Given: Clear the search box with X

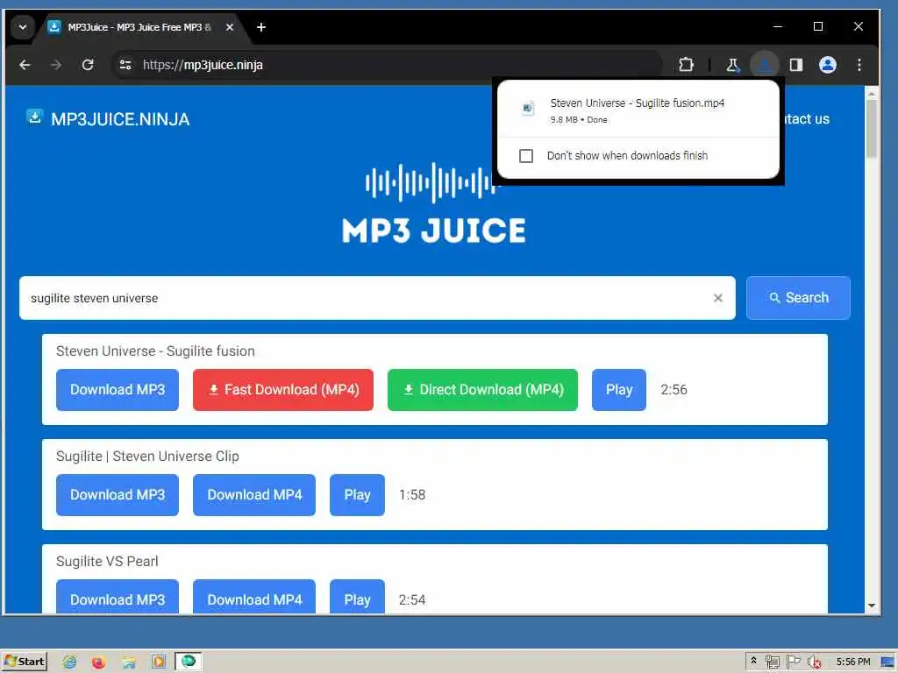Looking at the screenshot, I should [x=717, y=298].
